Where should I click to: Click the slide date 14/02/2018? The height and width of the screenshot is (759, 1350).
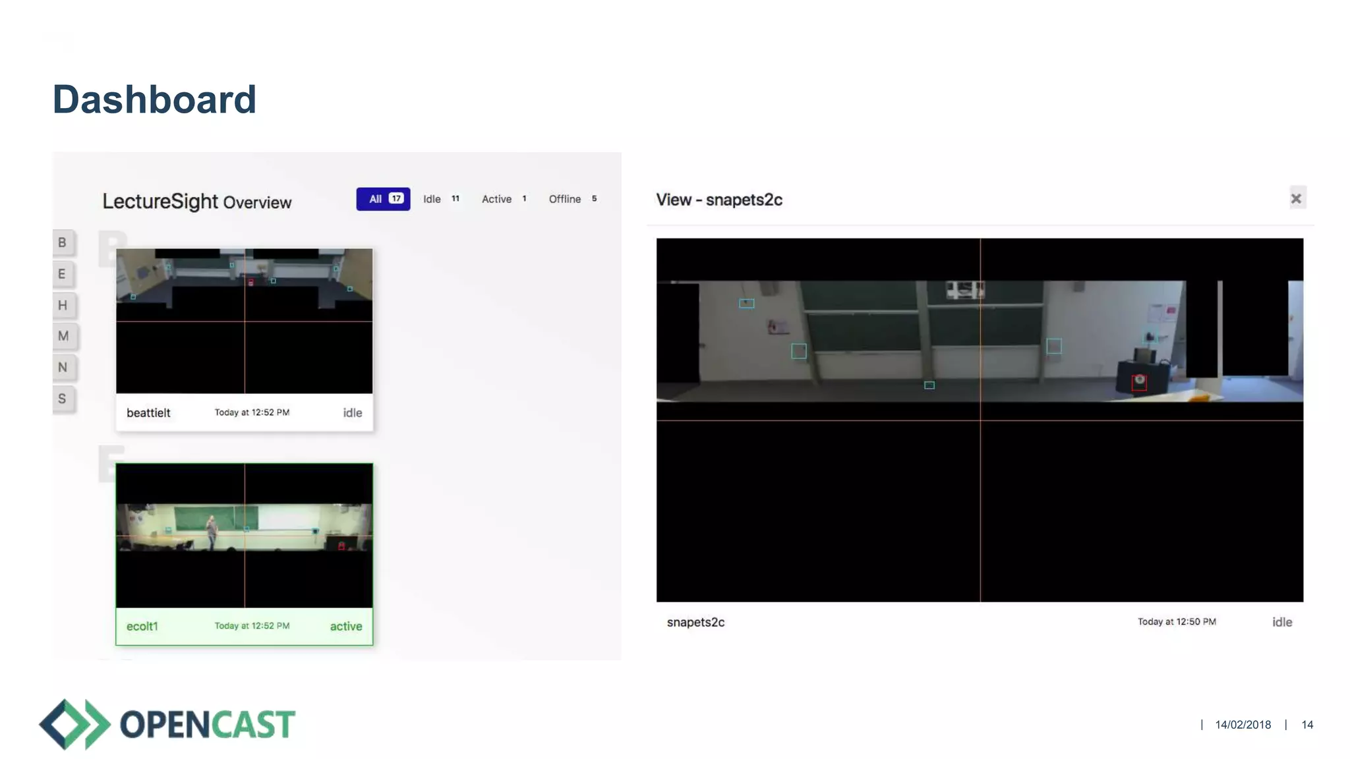(1243, 725)
